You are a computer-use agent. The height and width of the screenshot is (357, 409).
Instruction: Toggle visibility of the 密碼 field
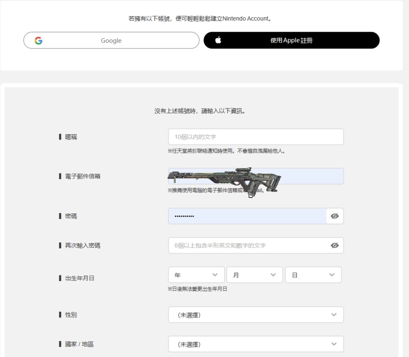[x=334, y=216]
